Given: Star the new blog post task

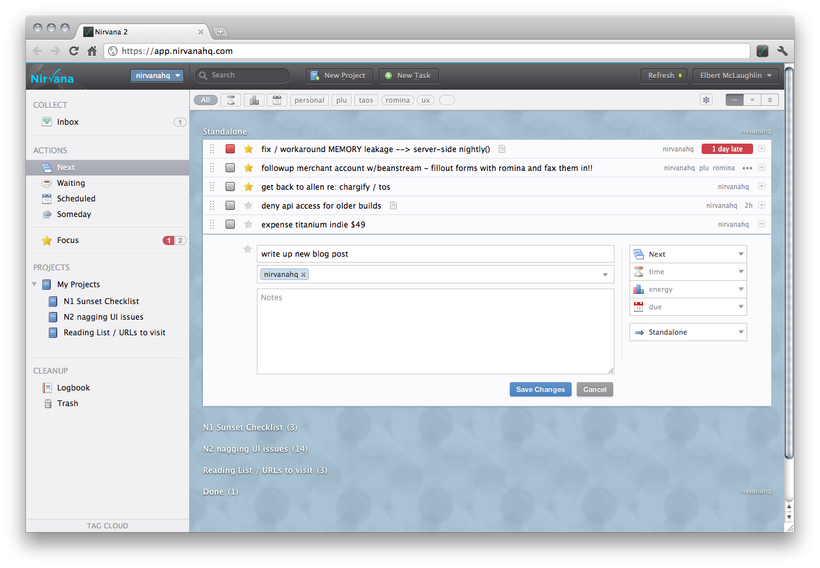Looking at the screenshot, I should coord(247,249).
